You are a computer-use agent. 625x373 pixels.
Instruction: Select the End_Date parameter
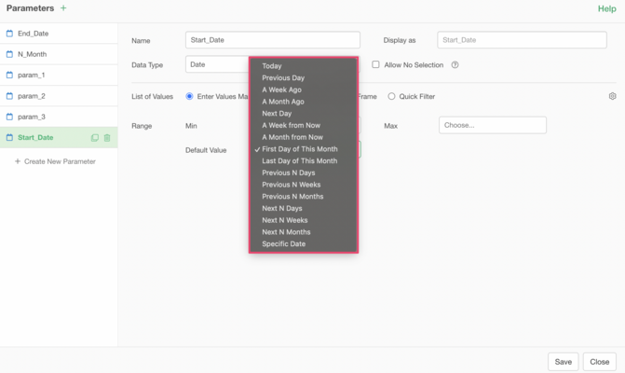[59, 34]
